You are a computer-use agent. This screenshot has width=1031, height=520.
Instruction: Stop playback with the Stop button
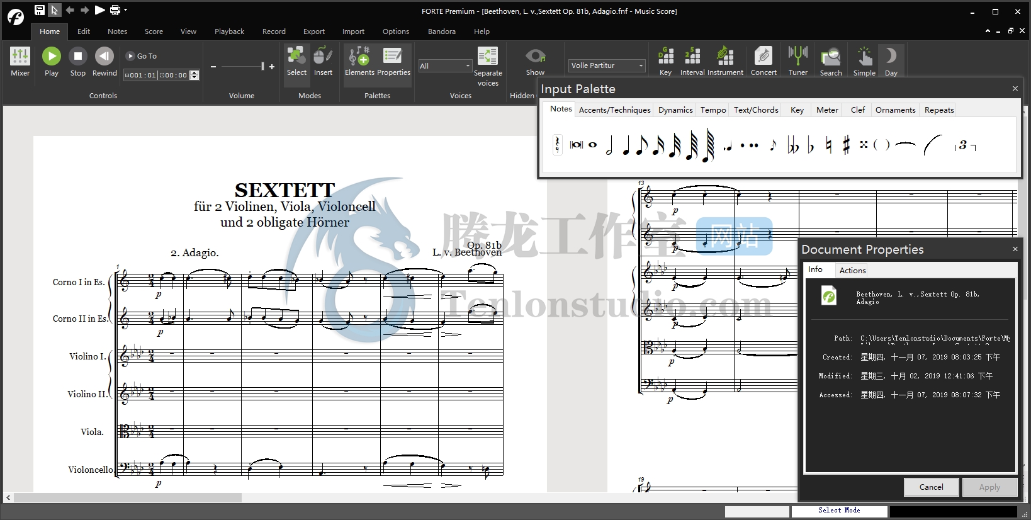(x=78, y=62)
